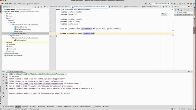Image resolution: width=196 pixels, height=110 pixels.
Task: Open Project view mode dropdown
Action: [x=8, y=7]
